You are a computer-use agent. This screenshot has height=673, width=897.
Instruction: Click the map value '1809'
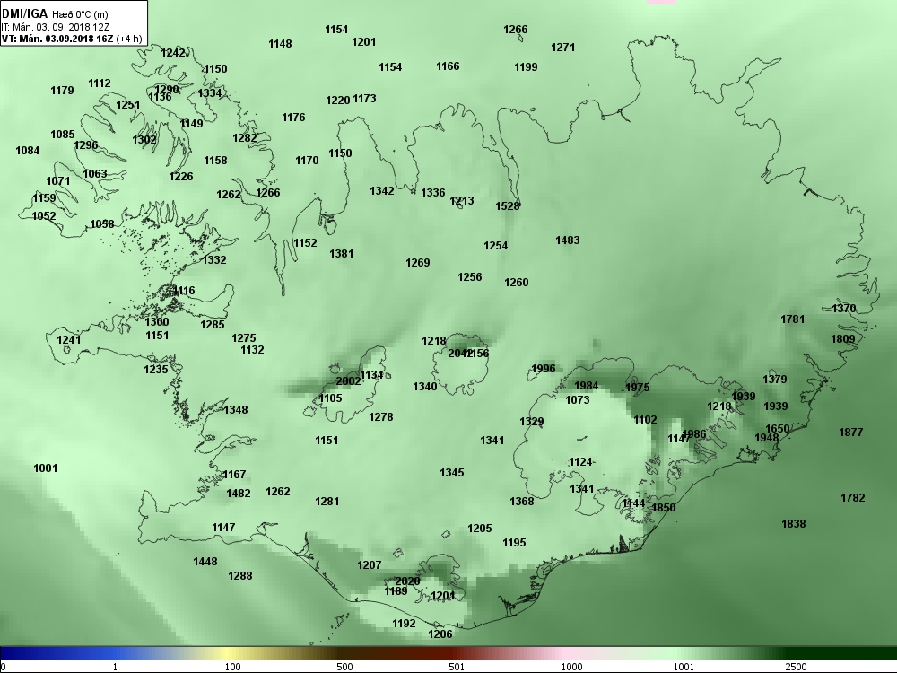point(842,339)
